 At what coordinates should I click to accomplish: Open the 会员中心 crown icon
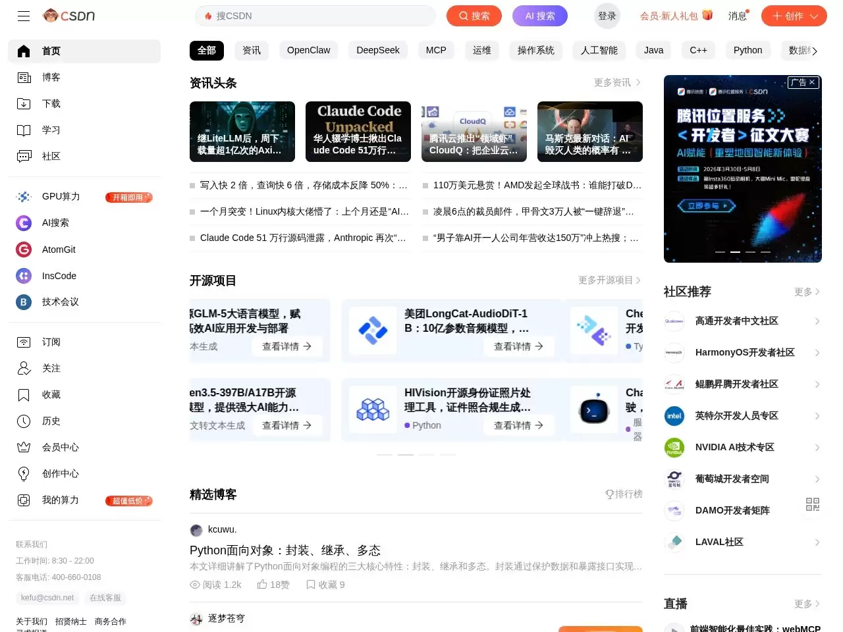pos(24,448)
